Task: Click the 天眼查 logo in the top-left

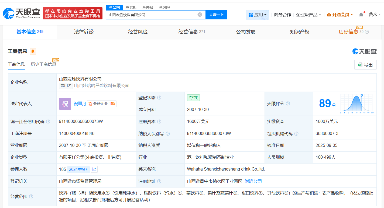Action: (x=21, y=13)
